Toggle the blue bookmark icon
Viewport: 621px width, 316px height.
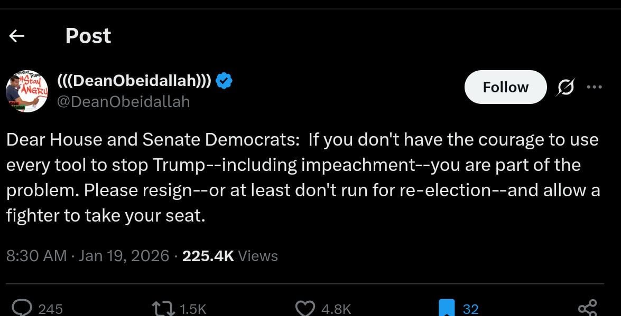[447, 308]
